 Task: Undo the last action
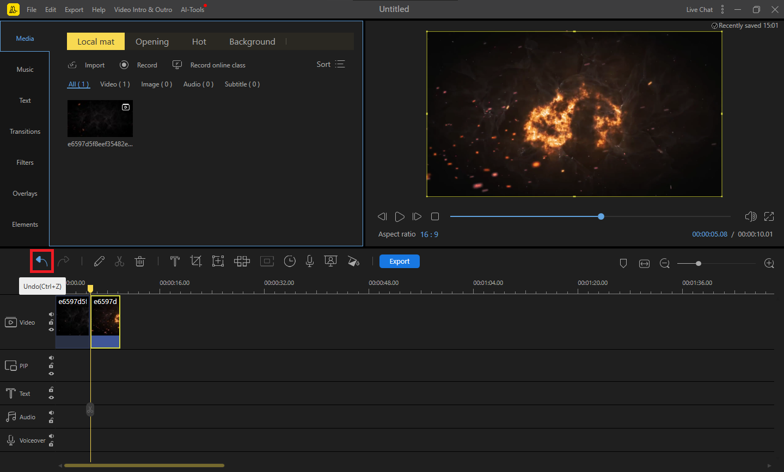coord(42,262)
